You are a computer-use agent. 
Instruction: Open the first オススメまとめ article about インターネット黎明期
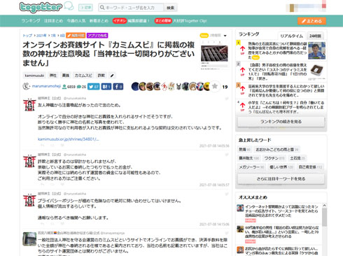click(x=281, y=211)
